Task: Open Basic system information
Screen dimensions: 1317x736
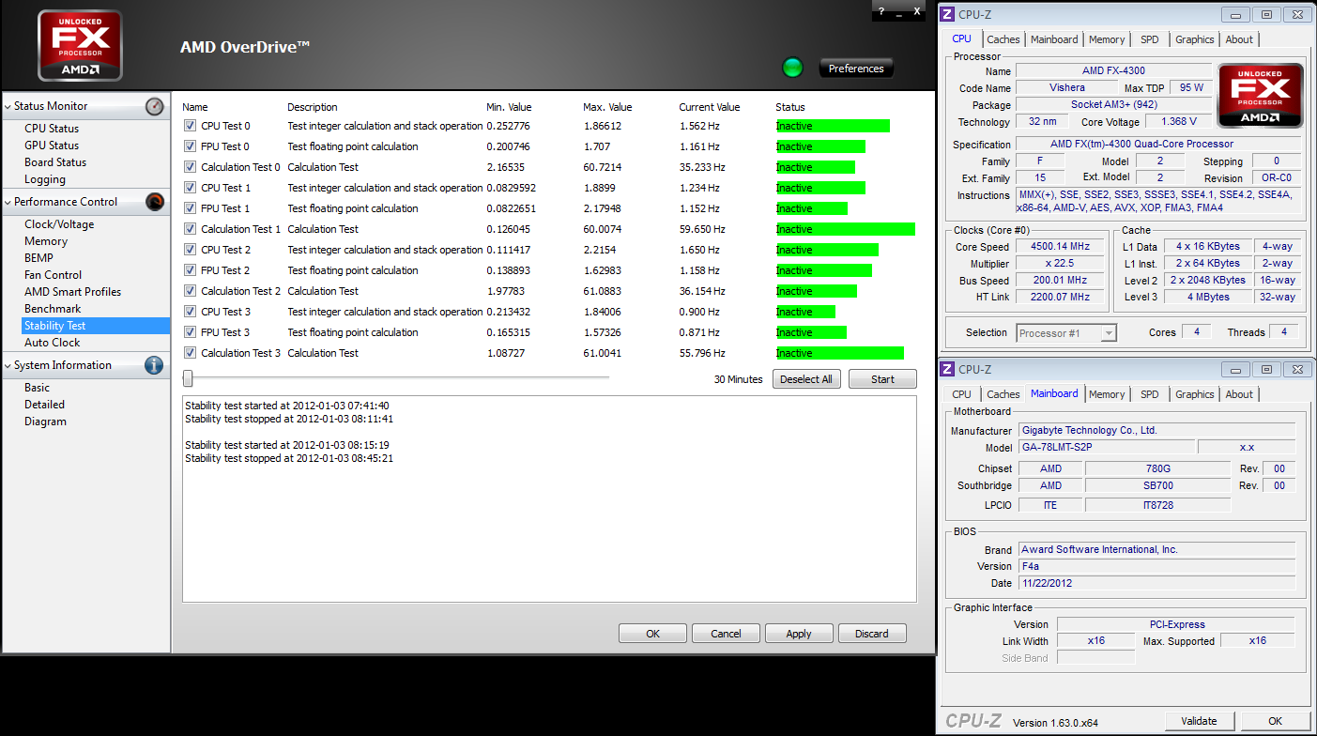Action: pos(38,388)
